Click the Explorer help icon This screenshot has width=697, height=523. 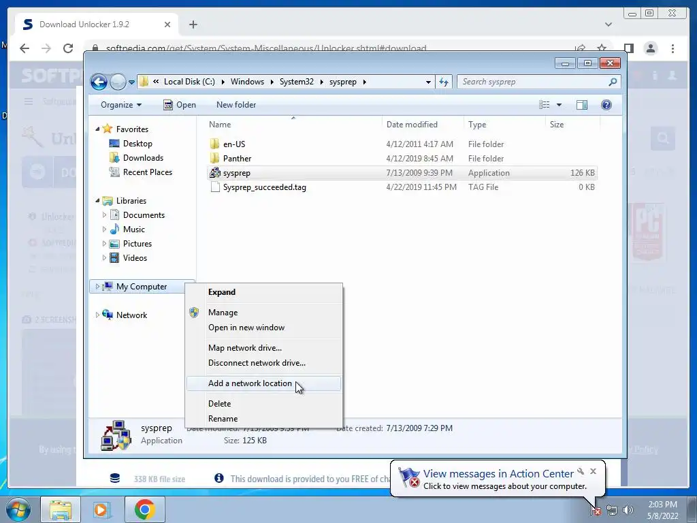[606, 105]
